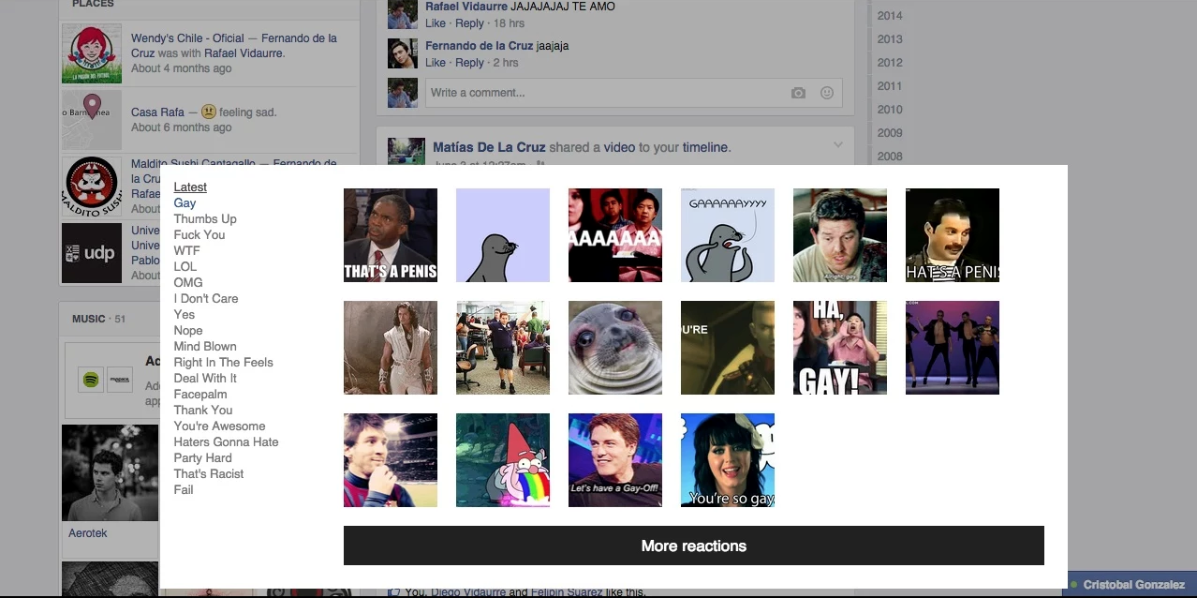Image resolution: width=1197 pixels, height=598 pixels.
Task: Open the udp university logo
Action: pos(92,253)
